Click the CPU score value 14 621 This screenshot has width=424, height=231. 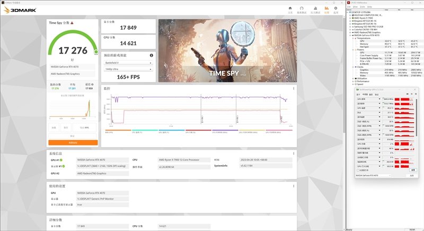[128, 44]
